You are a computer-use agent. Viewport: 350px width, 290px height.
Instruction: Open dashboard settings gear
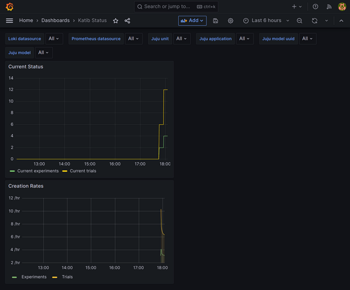231,21
